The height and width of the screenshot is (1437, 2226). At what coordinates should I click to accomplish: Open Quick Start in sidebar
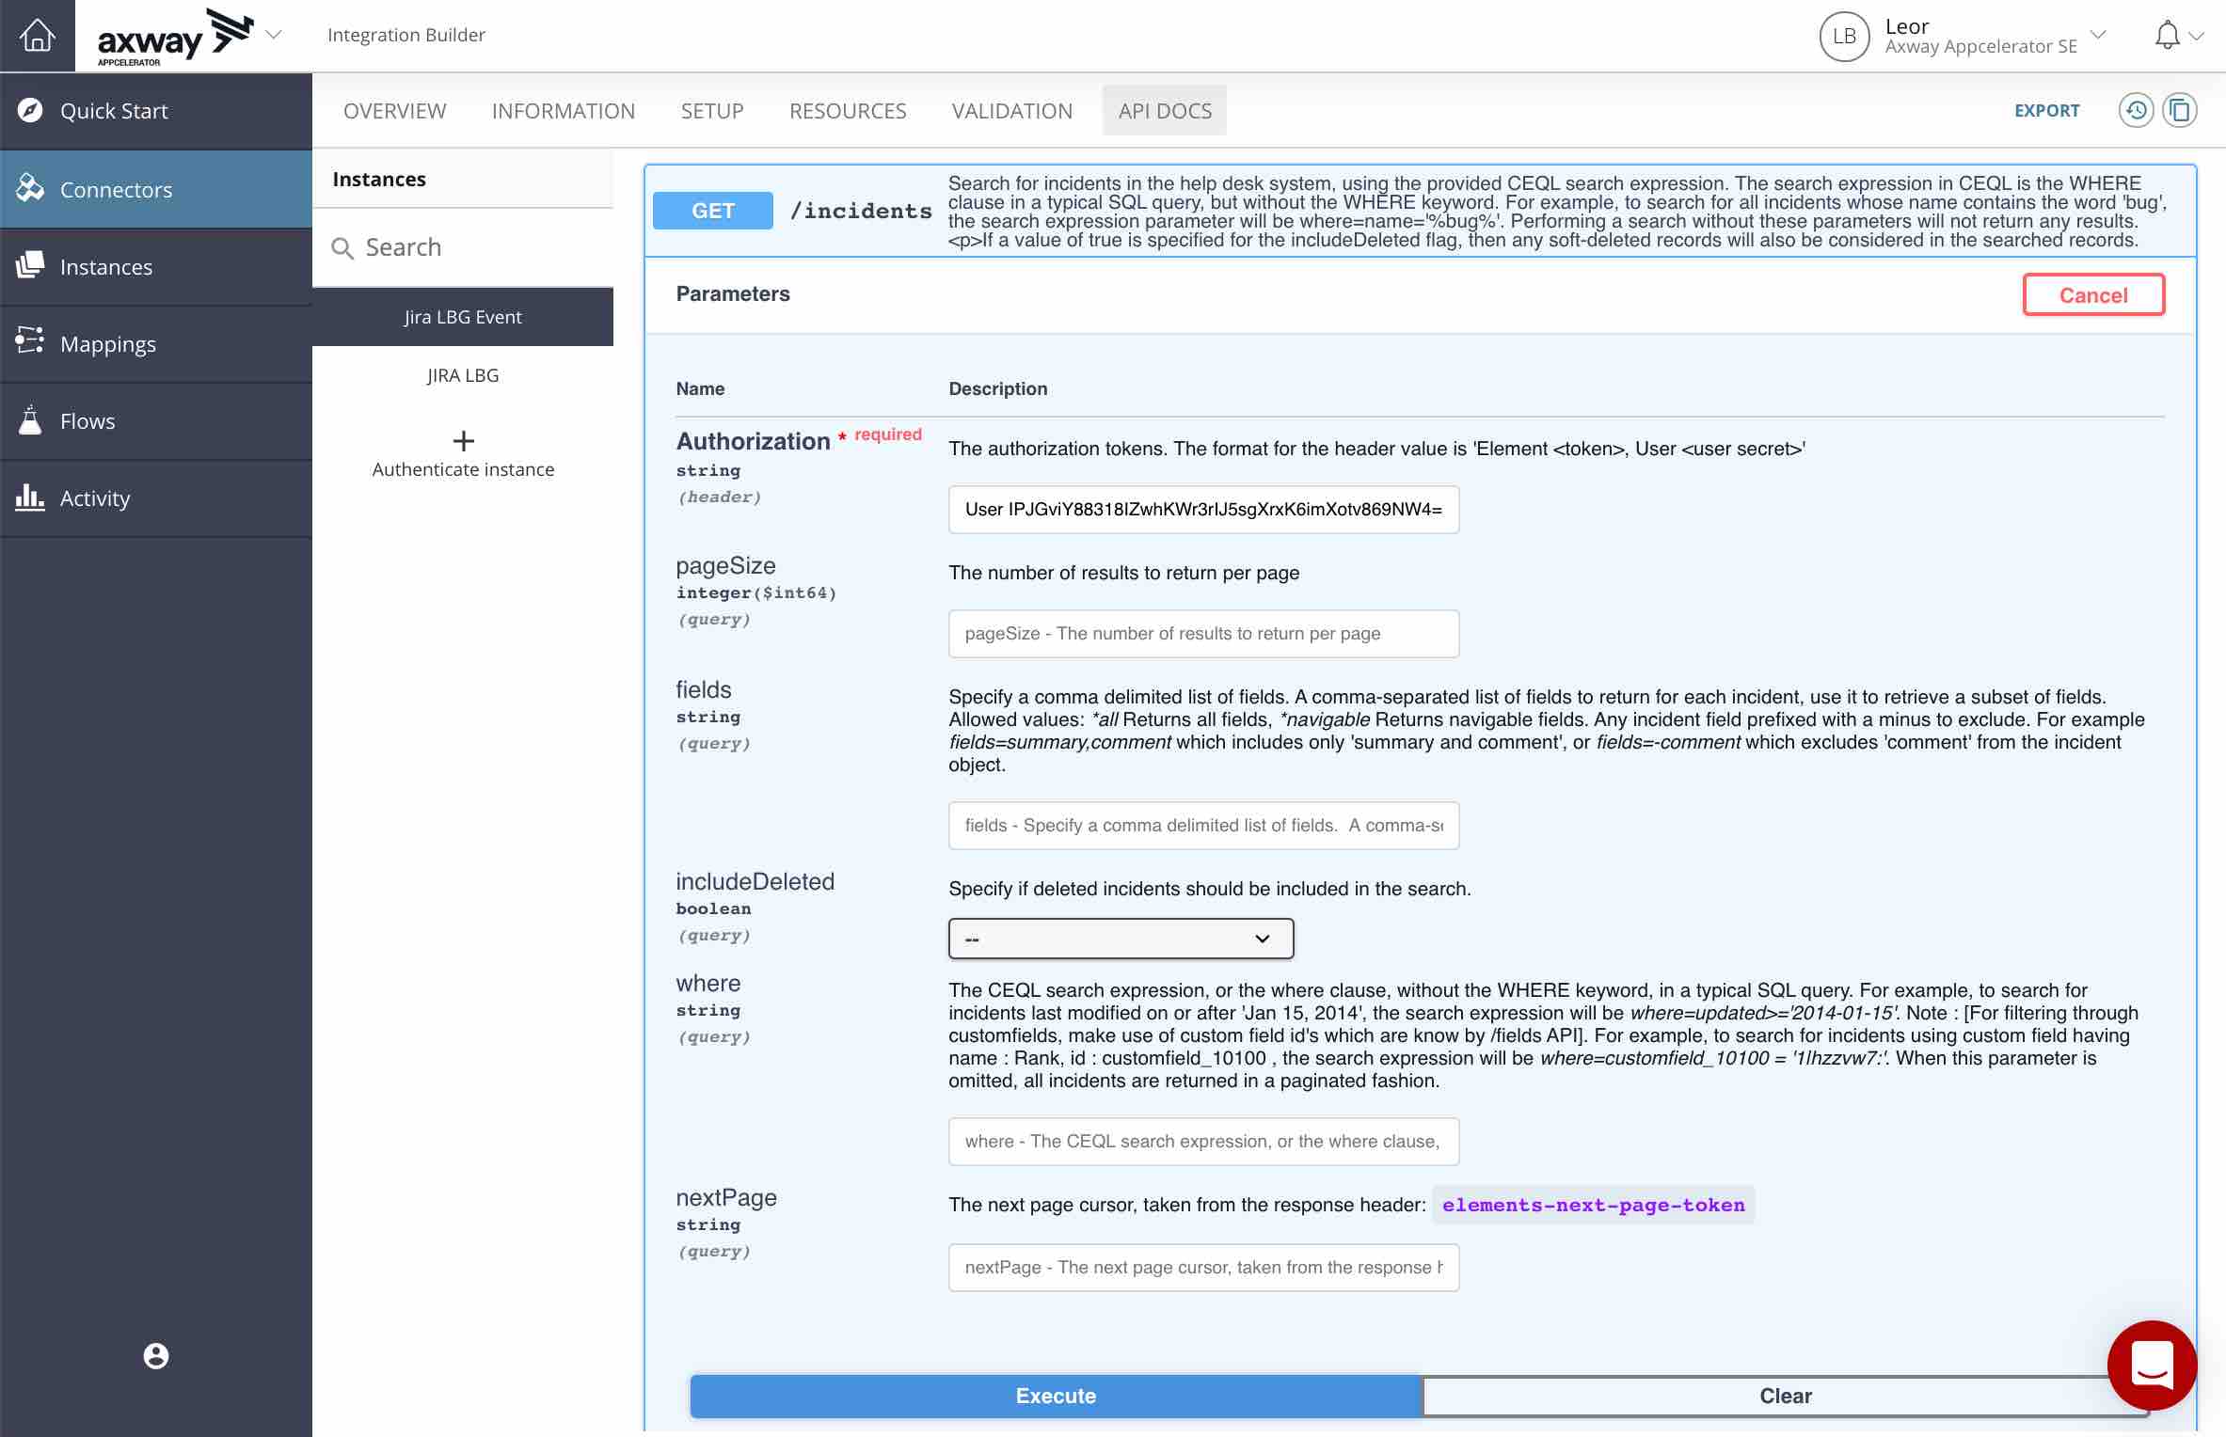pyautogui.click(x=156, y=111)
